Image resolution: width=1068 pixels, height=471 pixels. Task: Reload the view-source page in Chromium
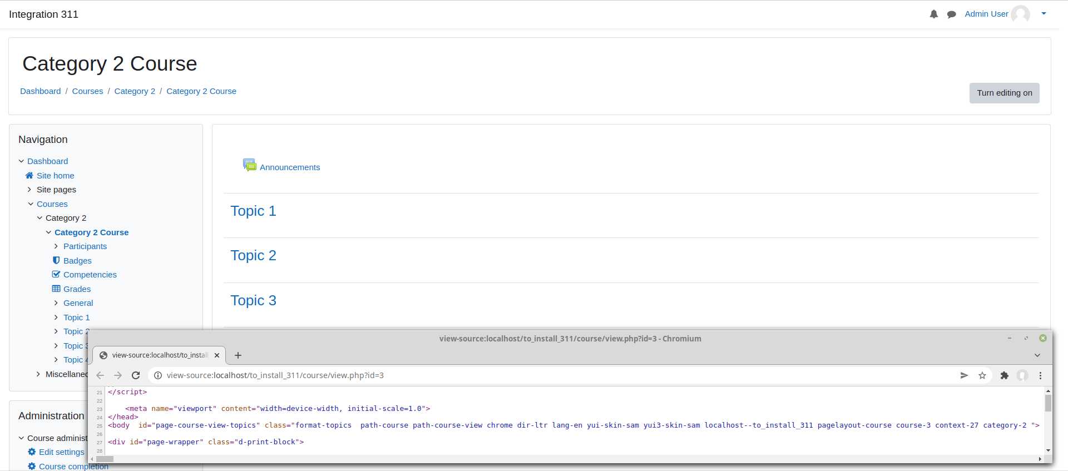136,375
